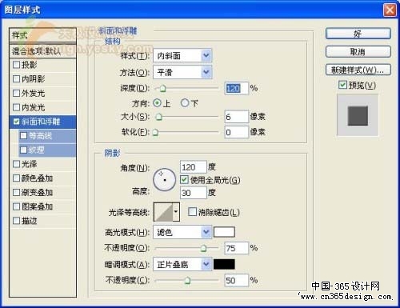
Task: Open the 暗调模式 dropdown showing 正片叠底
Action: pyautogui.click(x=182, y=264)
